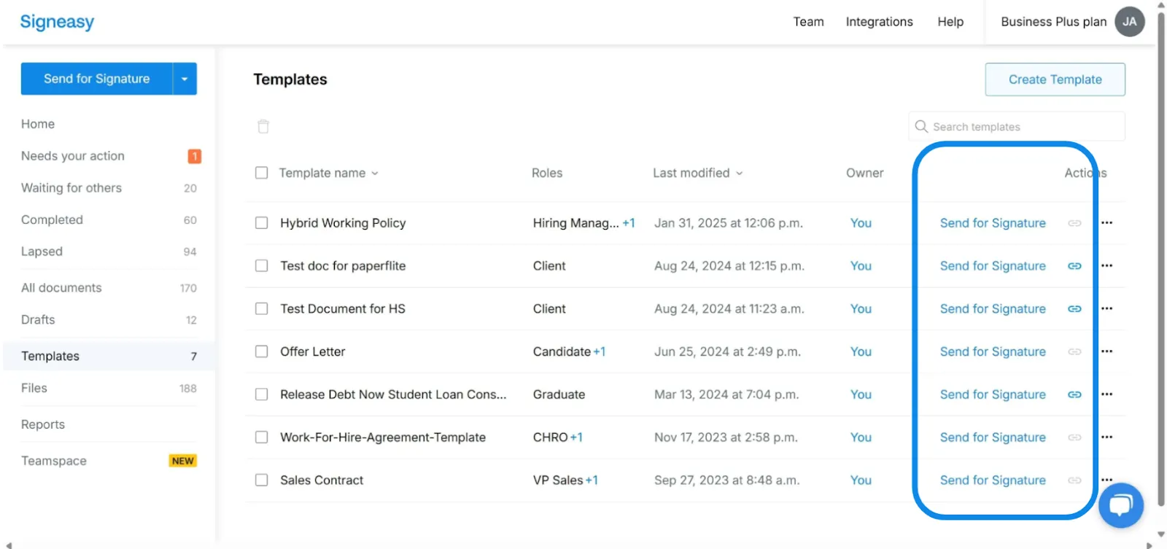Click the Signeasy logo
1167x549 pixels.
(57, 22)
